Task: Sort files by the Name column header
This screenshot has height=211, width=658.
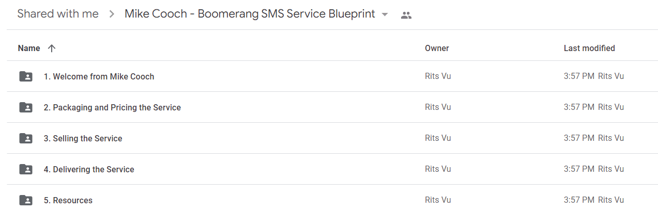Action: (29, 48)
